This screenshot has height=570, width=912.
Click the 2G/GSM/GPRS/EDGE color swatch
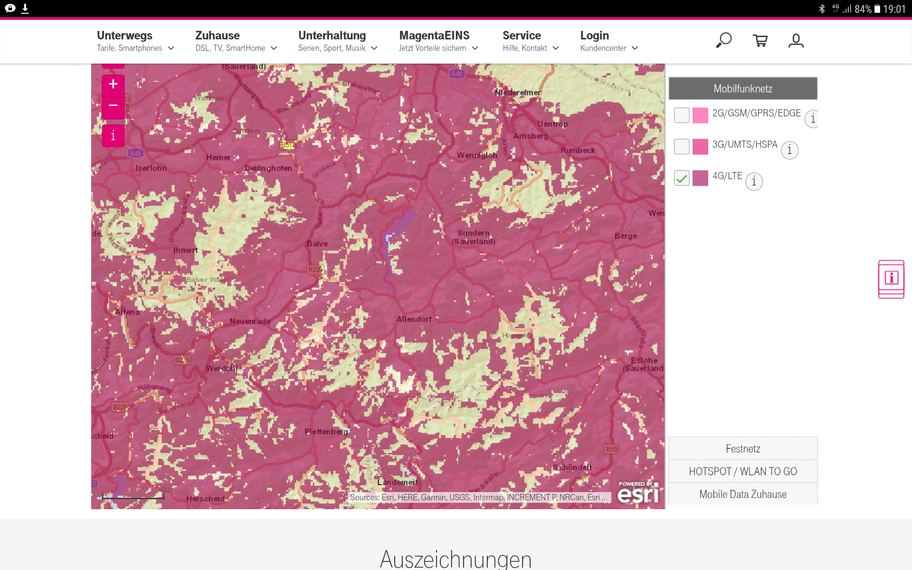click(700, 115)
